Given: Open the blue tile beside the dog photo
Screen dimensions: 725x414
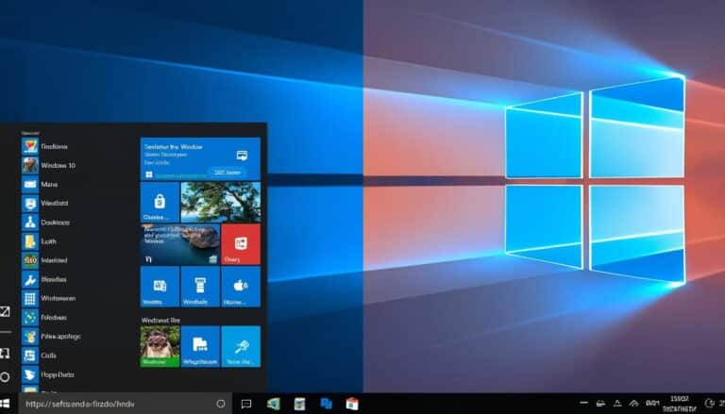Looking at the screenshot, I should (x=200, y=346).
